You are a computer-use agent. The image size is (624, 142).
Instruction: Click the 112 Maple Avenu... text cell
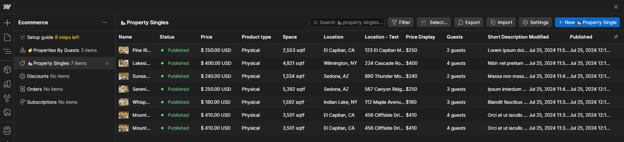(385, 102)
